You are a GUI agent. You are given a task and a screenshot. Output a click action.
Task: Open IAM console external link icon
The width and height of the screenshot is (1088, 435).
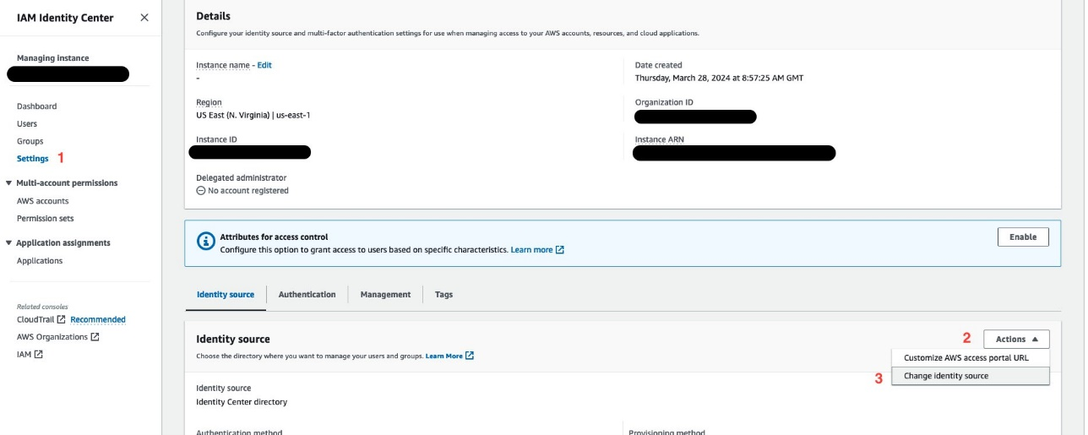point(39,355)
